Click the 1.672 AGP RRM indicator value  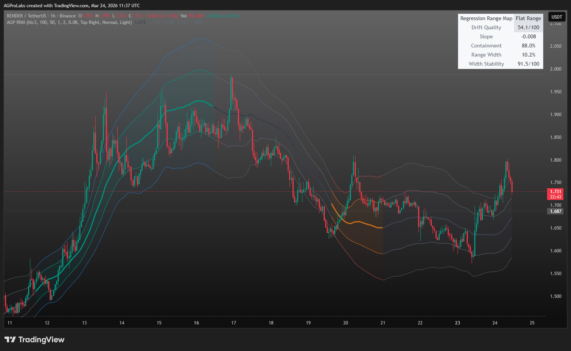140,22
